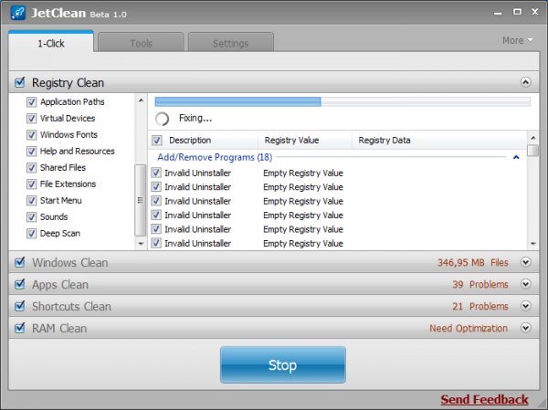Collapse the Registry Clean section
Viewport: 548px width, 410px height.
(526, 82)
